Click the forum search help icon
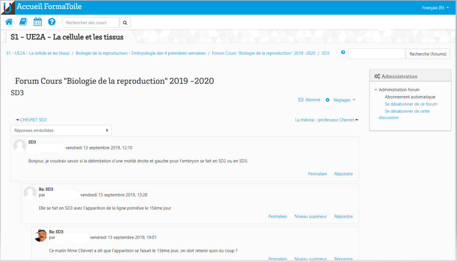This screenshot has width=457, height=262. (343, 52)
